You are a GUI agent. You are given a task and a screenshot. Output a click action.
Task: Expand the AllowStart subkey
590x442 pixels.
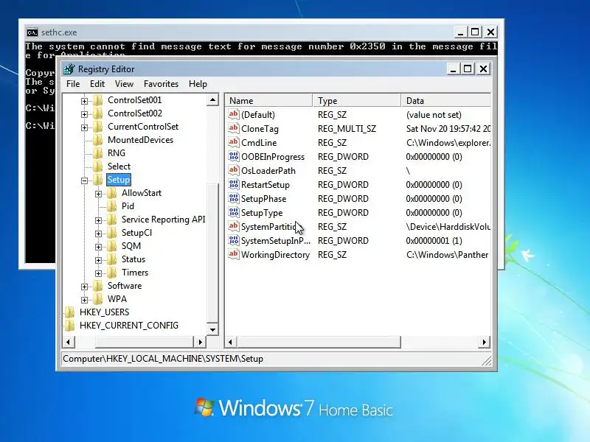[98, 194]
